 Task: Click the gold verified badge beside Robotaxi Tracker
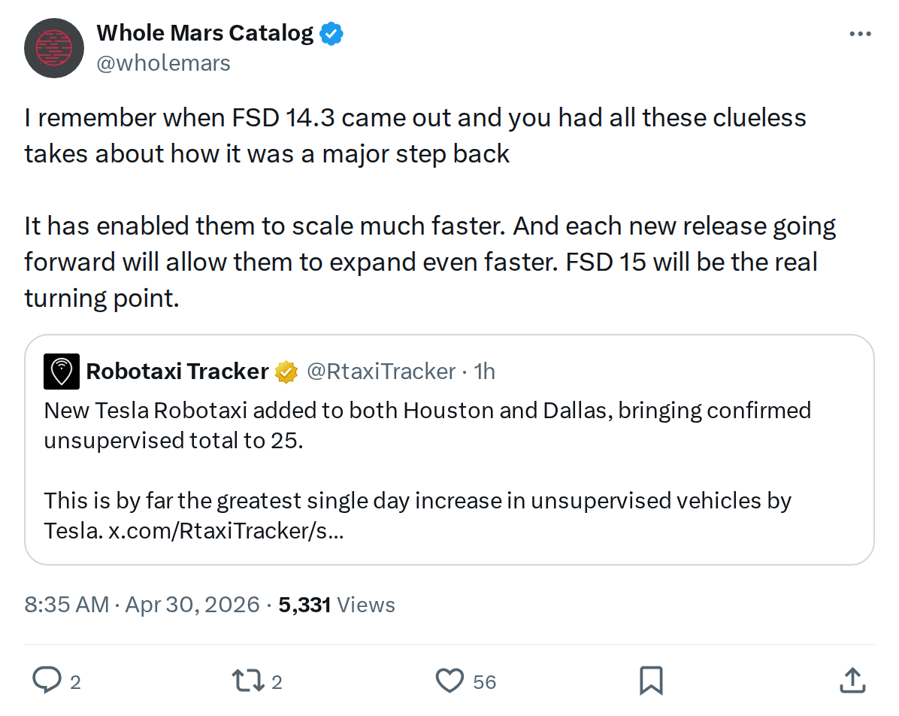pos(285,371)
